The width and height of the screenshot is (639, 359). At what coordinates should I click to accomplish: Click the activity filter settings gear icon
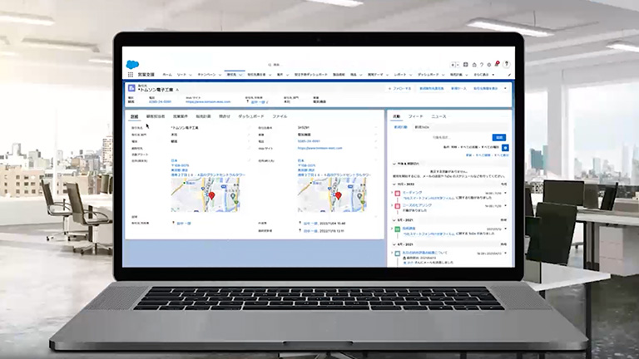[505, 147]
